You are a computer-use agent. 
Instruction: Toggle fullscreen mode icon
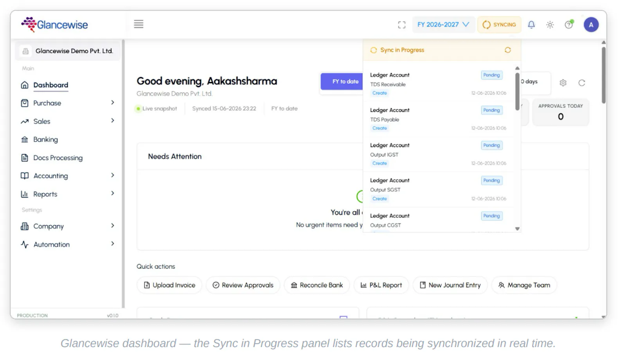pyautogui.click(x=401, y=25)
